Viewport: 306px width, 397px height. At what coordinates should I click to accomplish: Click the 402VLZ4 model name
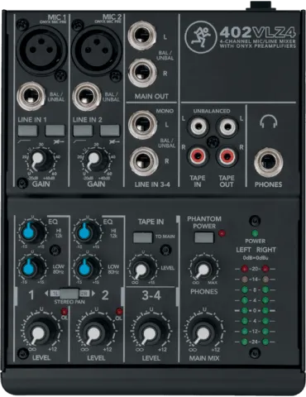[x=258, y=32]
